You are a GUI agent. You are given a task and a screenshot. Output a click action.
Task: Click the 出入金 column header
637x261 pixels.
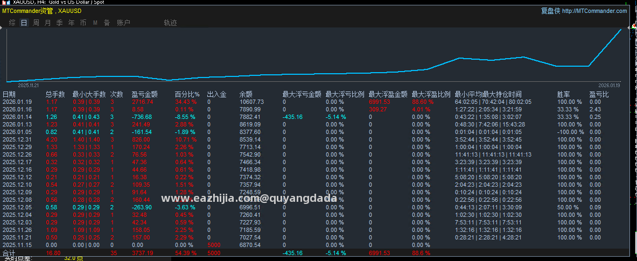coord(216,94)
